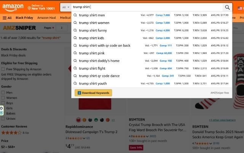This screenshot has height=153, width=244.
Task: Click the US flag language icon
Action: pyautogui.click(x=240, y=8)
